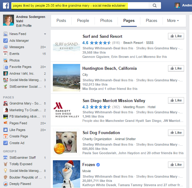Switch to the Places tab
This screenshot has height=188, width=192.
pos(152,21)
